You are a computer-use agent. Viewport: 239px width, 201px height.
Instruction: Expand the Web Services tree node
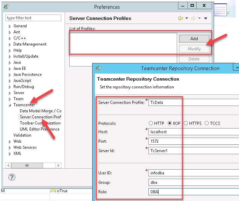(10, 148)
